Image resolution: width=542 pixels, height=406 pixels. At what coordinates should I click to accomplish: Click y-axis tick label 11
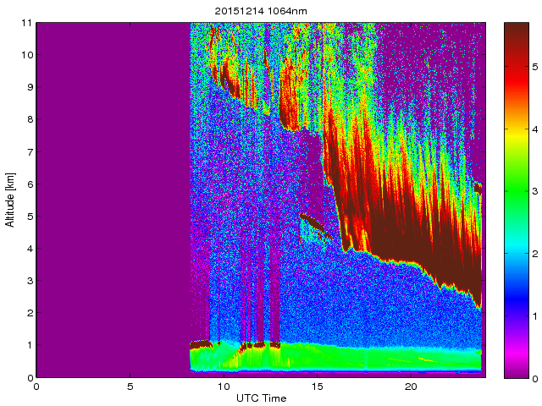tap(25, 23)
